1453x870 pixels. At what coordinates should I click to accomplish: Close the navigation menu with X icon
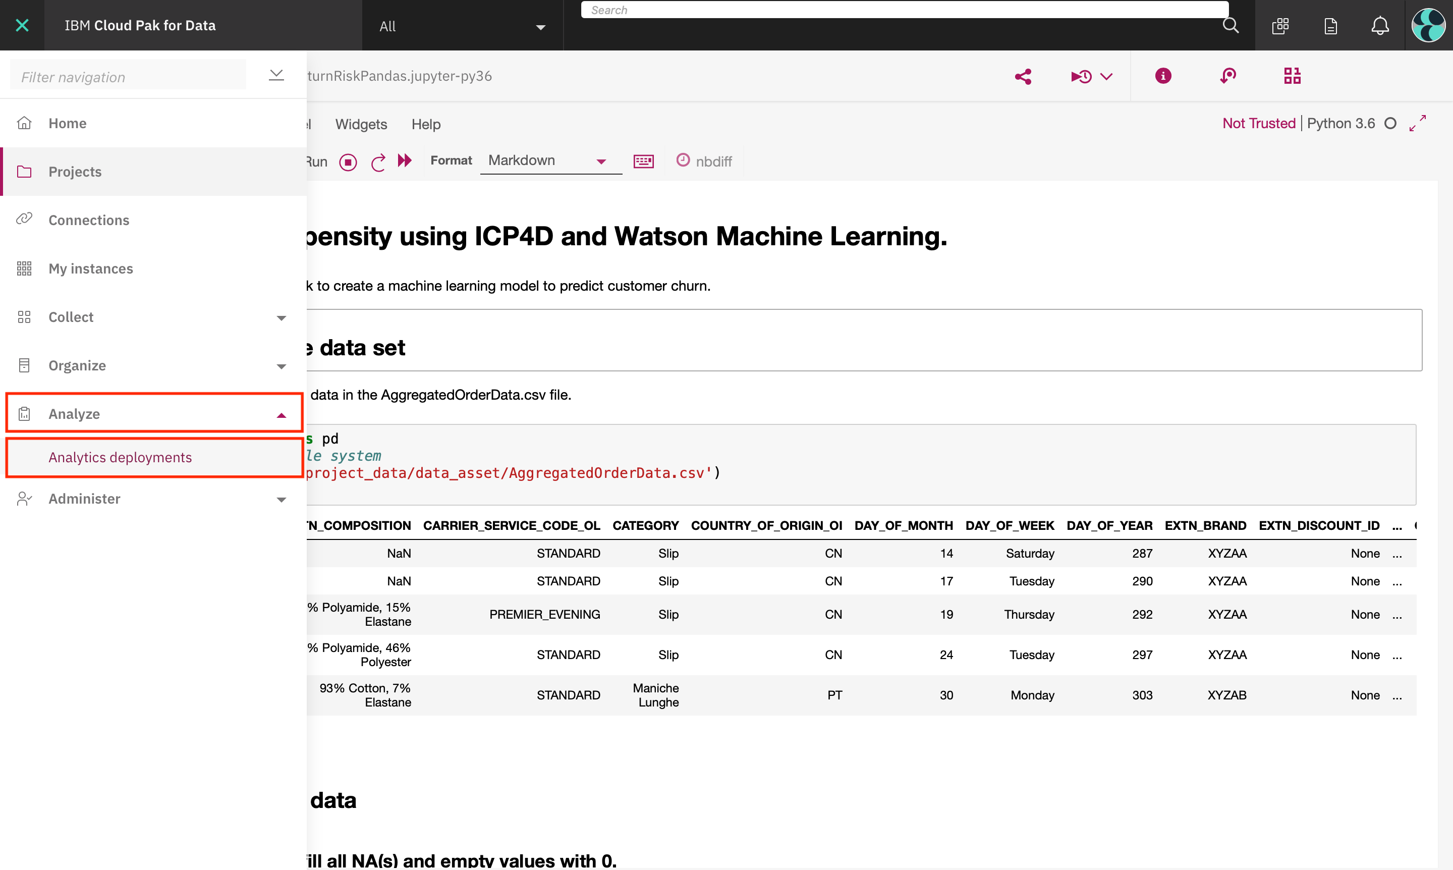pyautogui.click(x=22, y=25)
